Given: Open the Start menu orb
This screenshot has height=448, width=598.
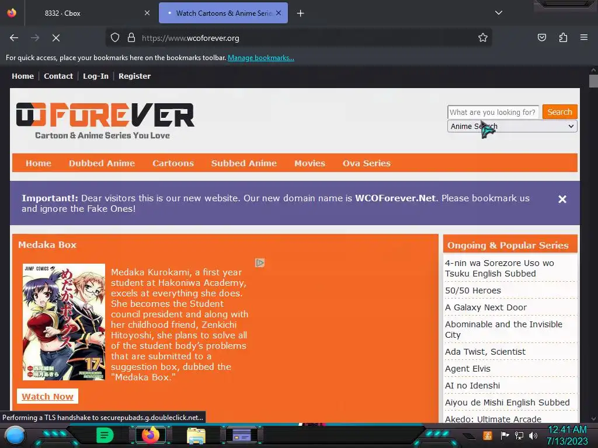Looking at the screenshot, I should [15, 435].
